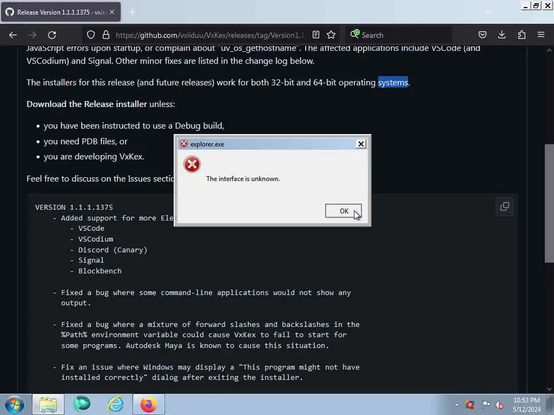Click the red security tray icon
This screenshot has width=554, height=415.
point(470,405)
